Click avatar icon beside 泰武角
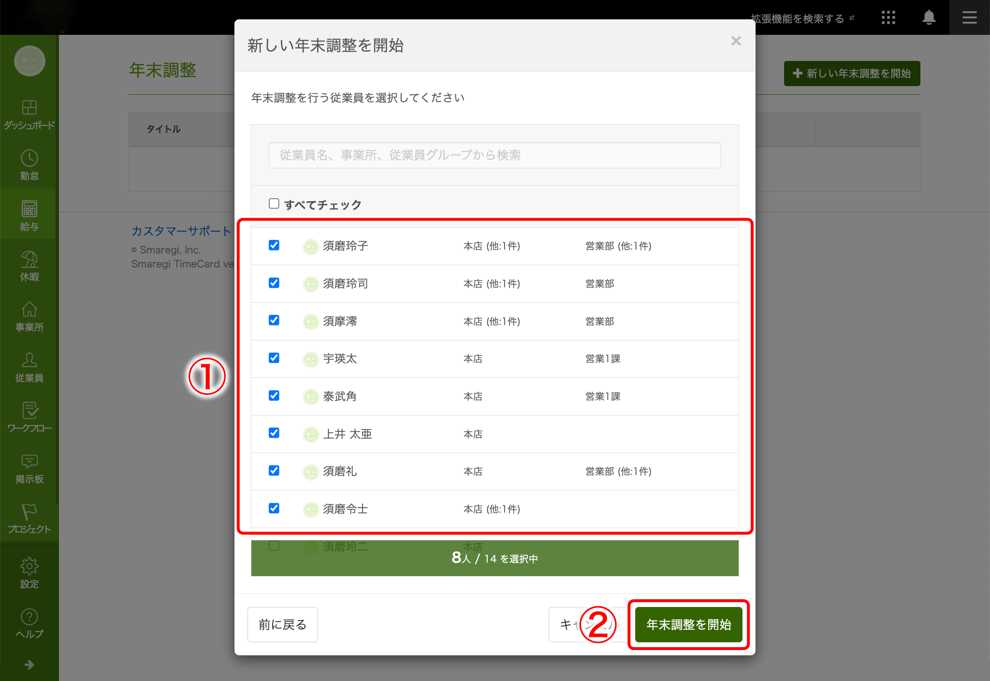 tap(310, 397)
